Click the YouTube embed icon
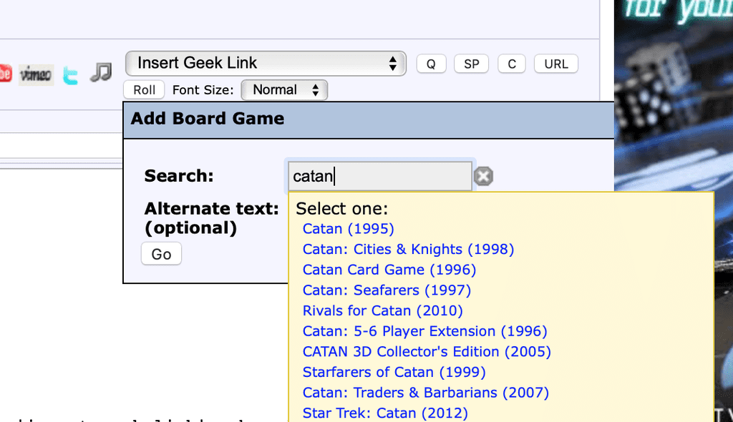Viewport: 733px width, 422px height. click(x=5, y=74)
